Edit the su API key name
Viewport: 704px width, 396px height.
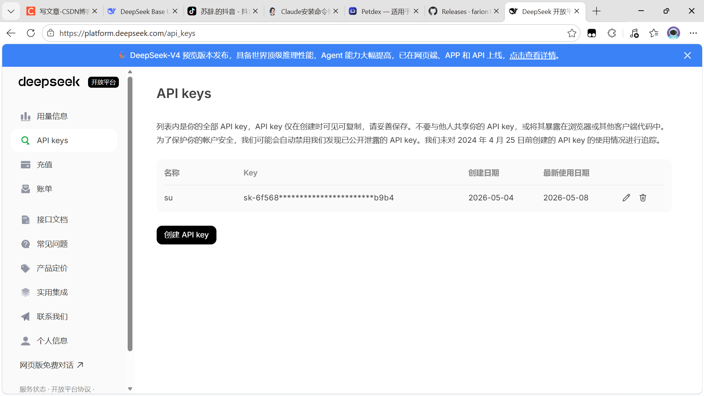point(626,198)
